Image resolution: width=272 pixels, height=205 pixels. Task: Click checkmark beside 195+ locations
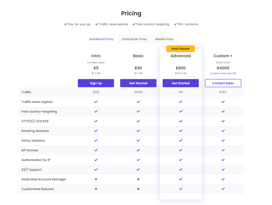(175, 24)
